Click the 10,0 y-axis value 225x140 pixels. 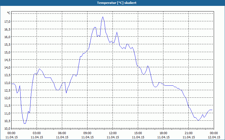click(x=8, y=129)
